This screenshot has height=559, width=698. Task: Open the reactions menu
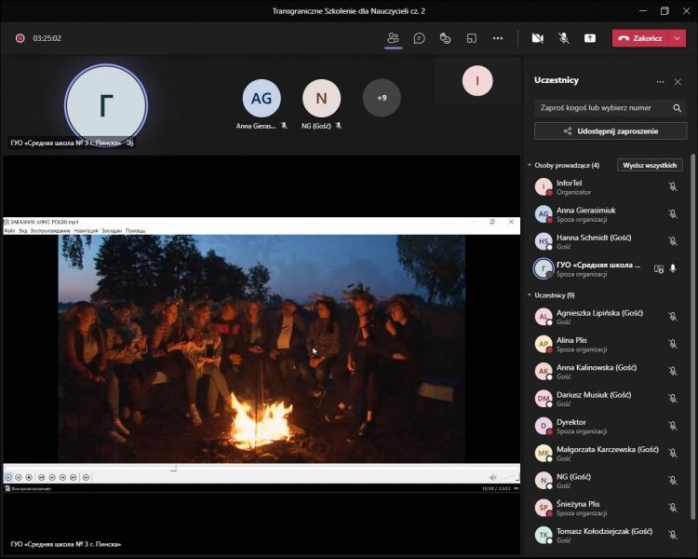pyautogui.click(x=446, y=38)
